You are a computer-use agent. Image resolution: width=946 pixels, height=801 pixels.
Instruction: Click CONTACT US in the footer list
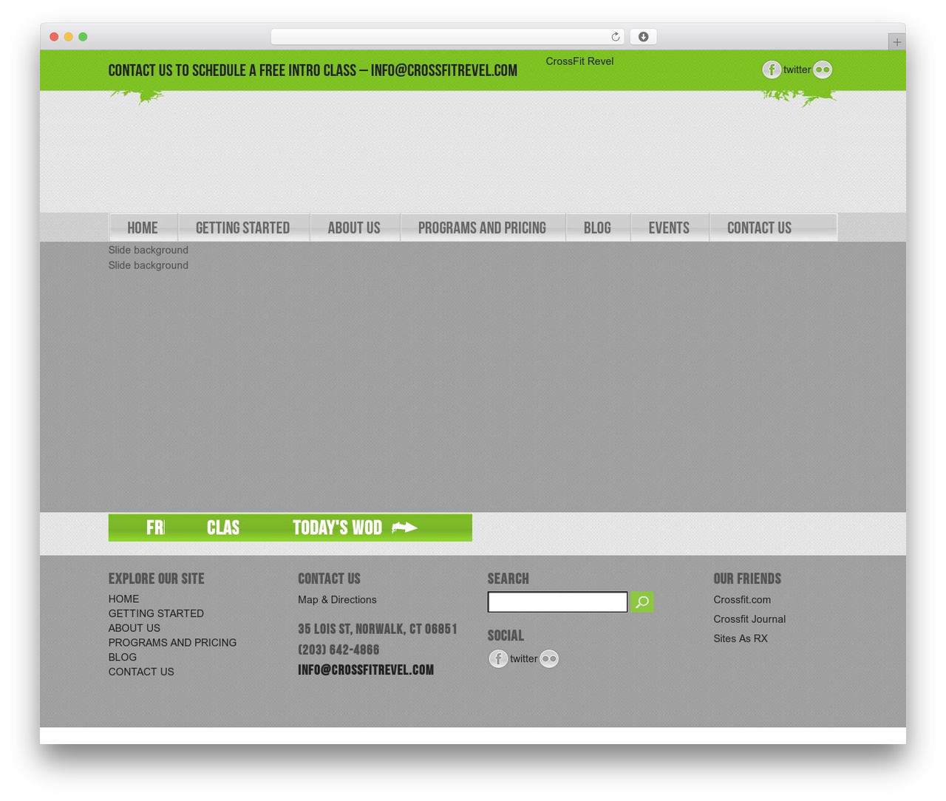click(141, 672)
